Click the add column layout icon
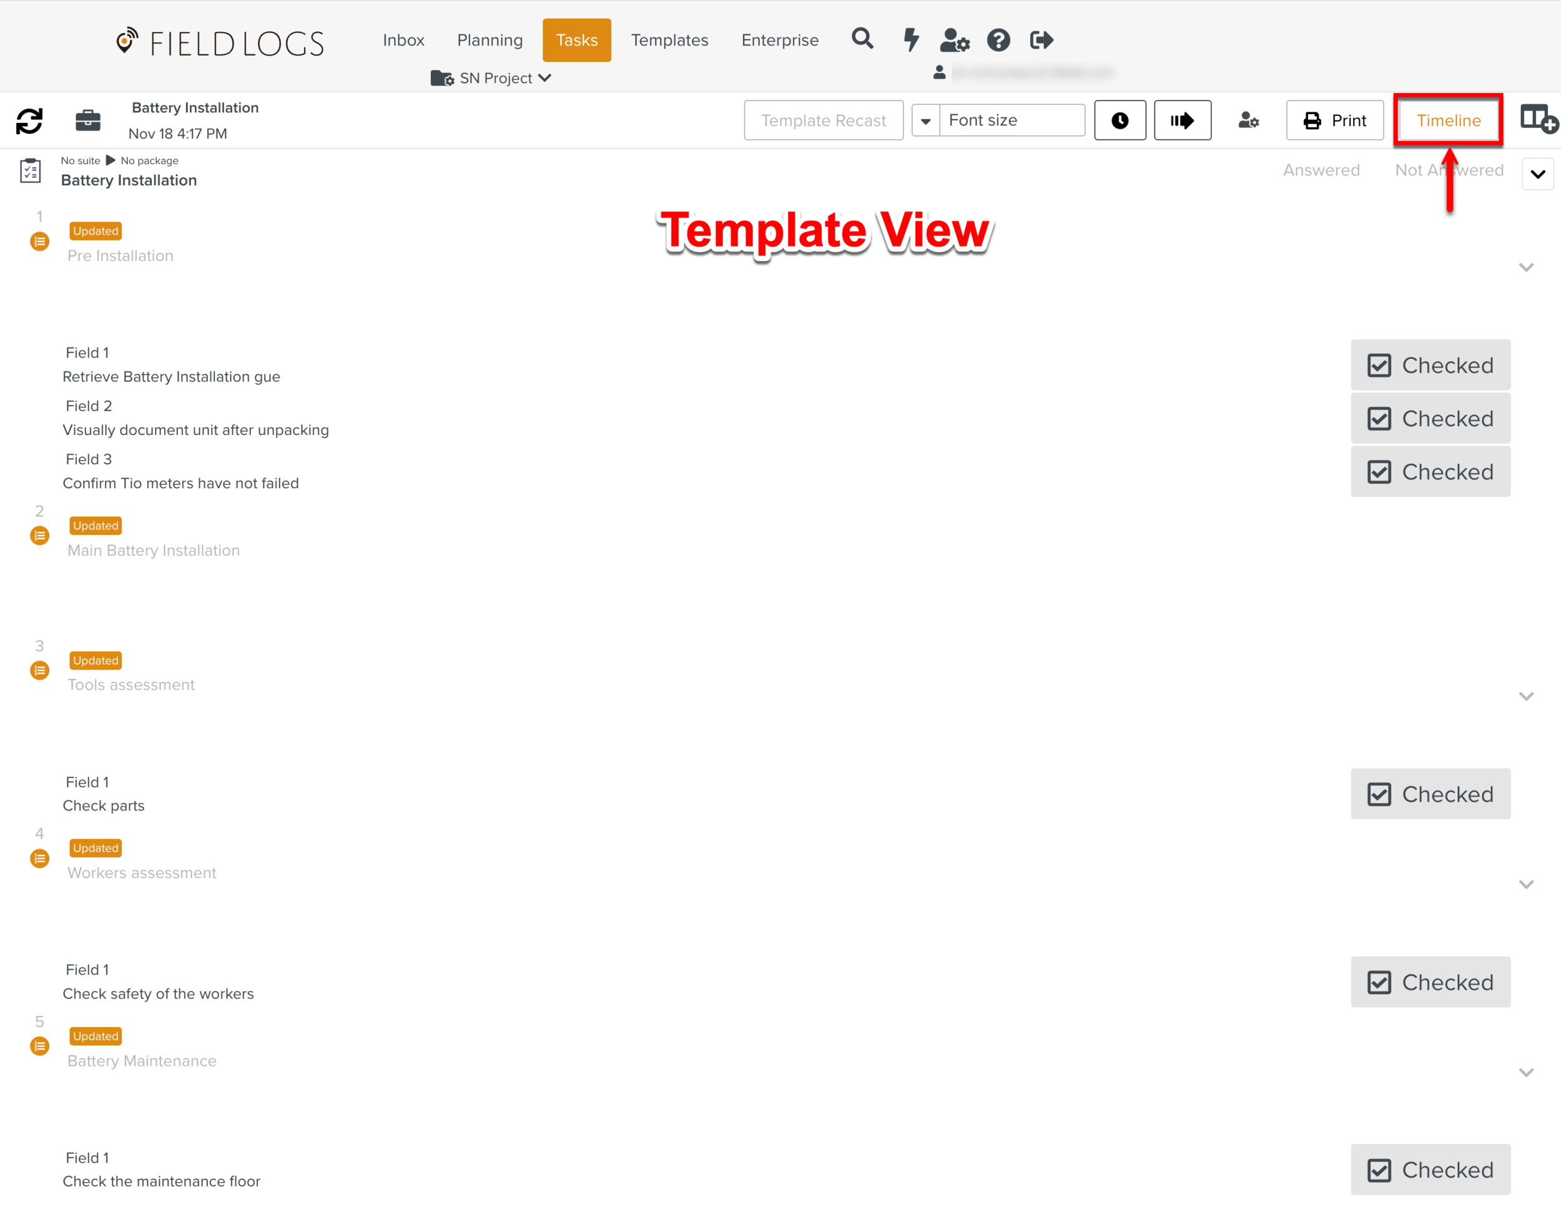This screenshot has width=1561, height=1207. [x=1537, y=119]
